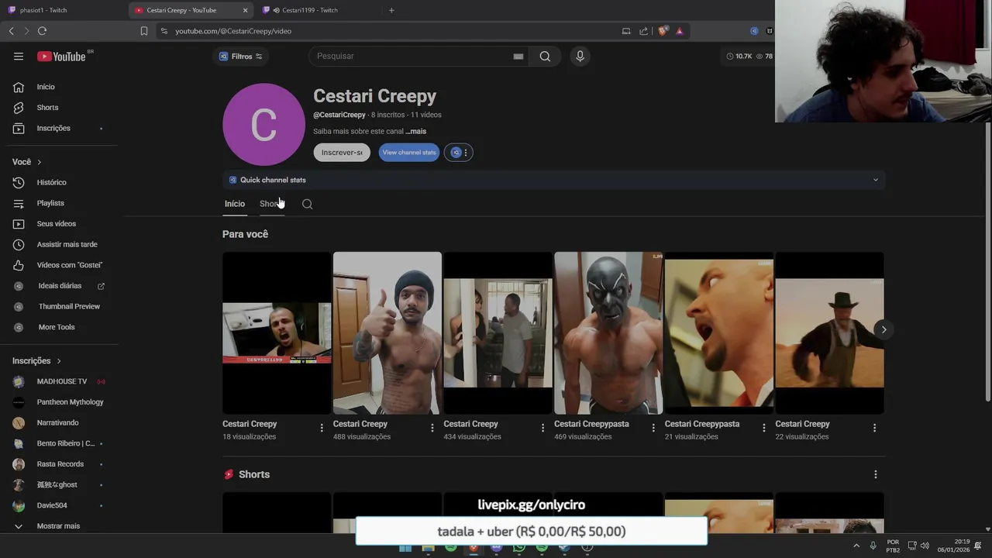This screenshot has width=992, height=558.
Task: Open Brave Shields lion icon in address bar
Action: 663,31
